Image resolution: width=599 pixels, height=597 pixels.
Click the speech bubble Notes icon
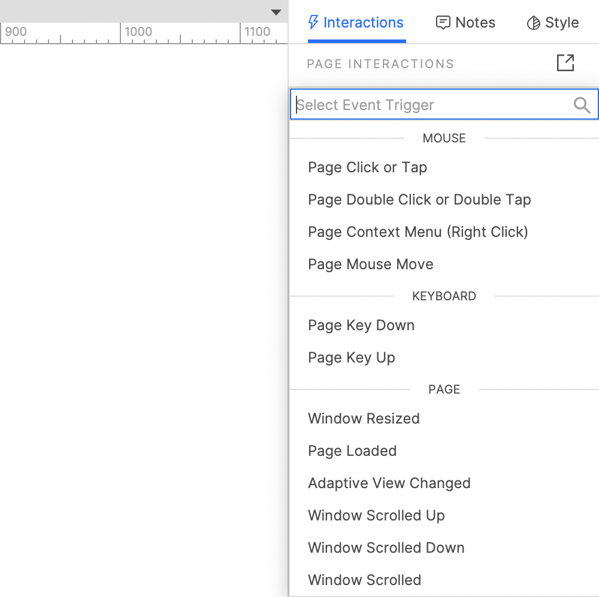443,22
